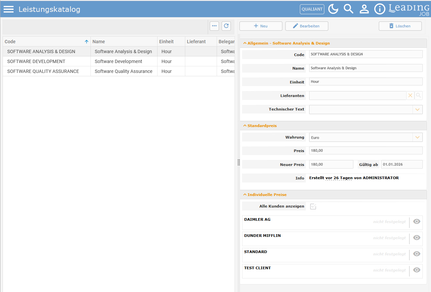This screenshot has height=292, width=431.
Task: Open the three-dots list options
Action: coord(214,26)
